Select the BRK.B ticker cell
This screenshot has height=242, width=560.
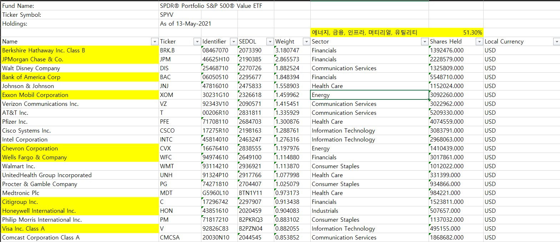(180, 50)
